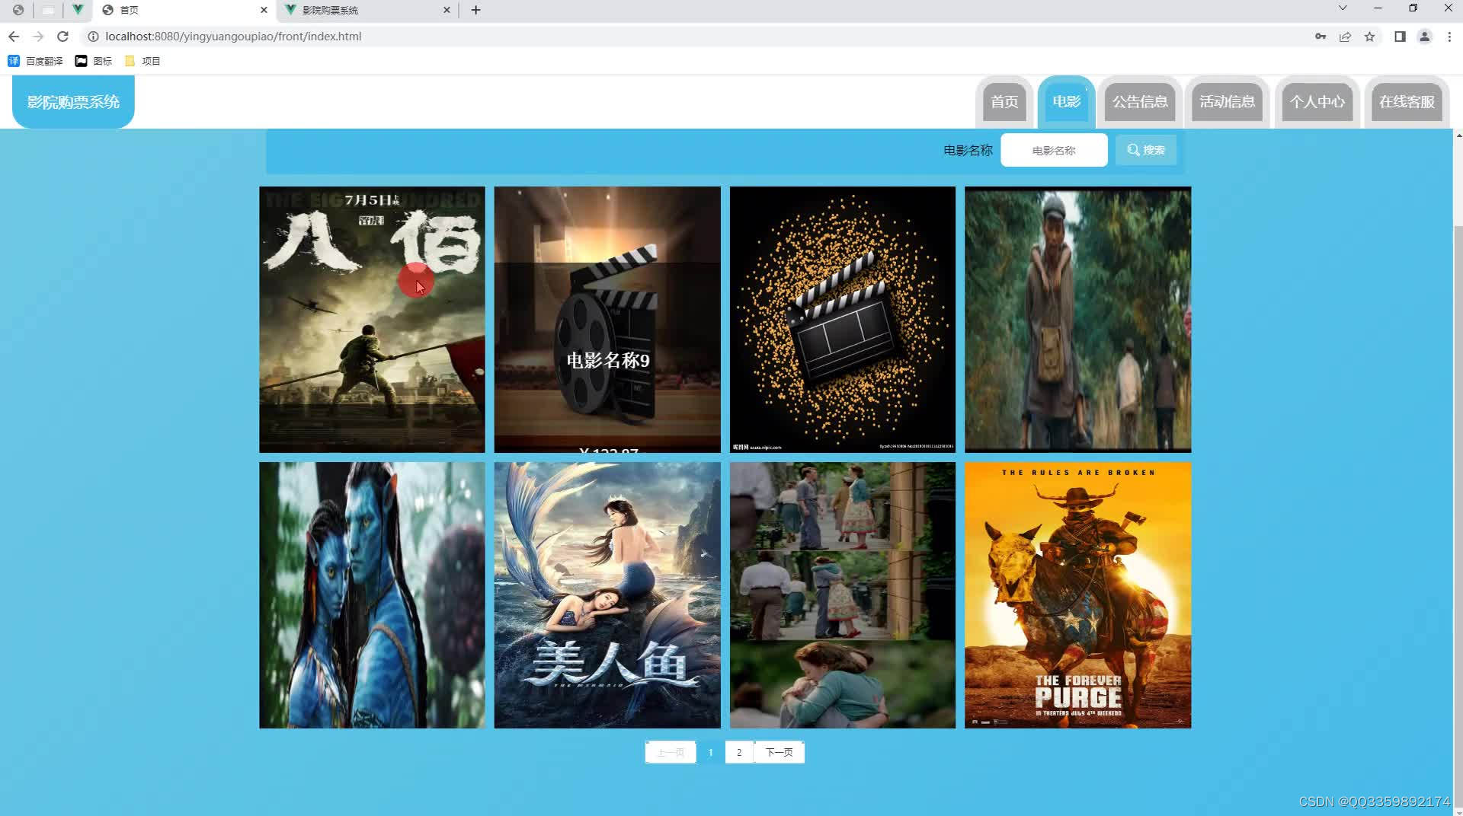Go to 个人中心

pos(1317,102)
